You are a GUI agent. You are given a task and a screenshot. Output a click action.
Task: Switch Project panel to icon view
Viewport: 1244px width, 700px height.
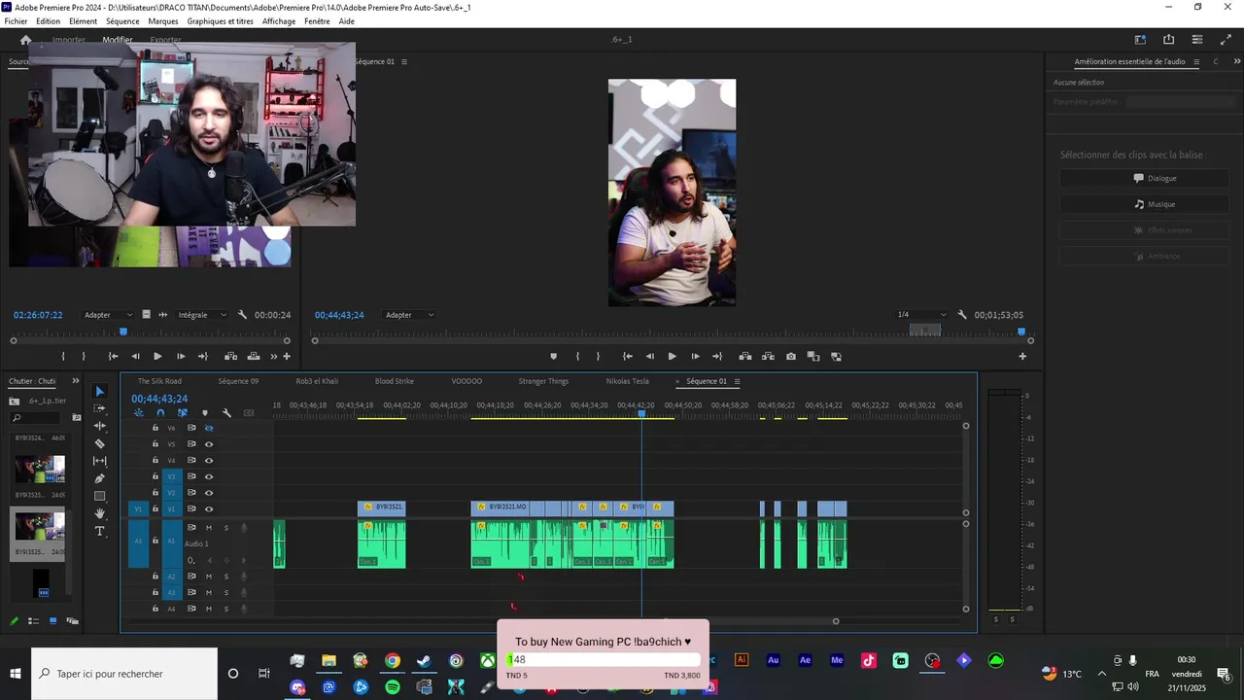click(52, 620)
